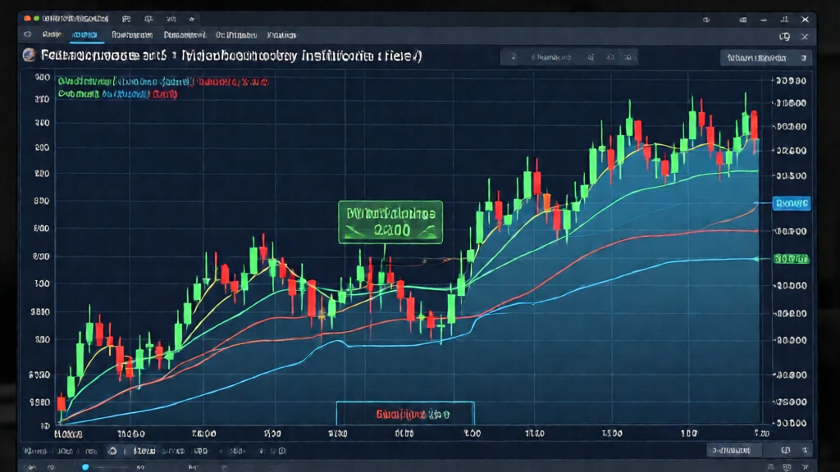Click the round globe icon beside the chart title

[x=29, y=56]
